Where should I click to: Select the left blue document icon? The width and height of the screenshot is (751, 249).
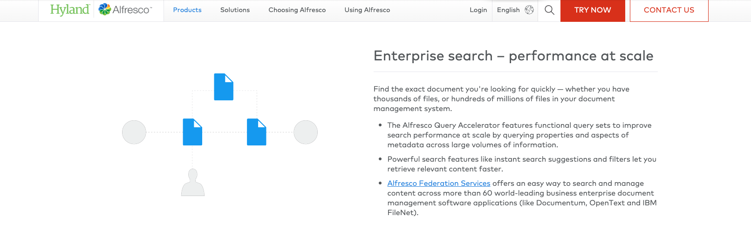[x=192, y=132]
